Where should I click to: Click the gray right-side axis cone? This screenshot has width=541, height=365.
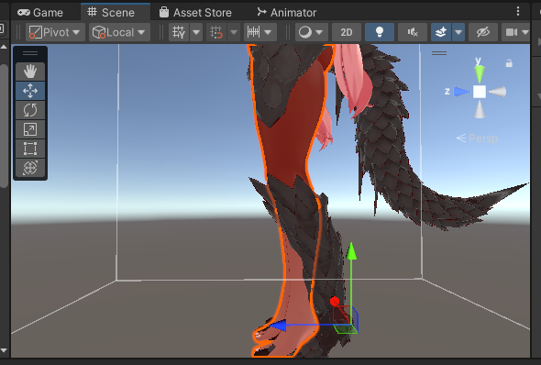[x=497, y=92]
